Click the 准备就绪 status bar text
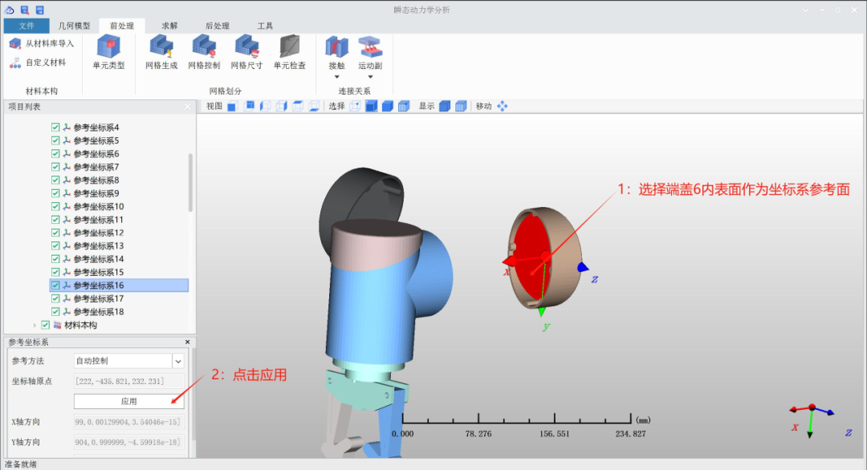 [x=21, y=464]
